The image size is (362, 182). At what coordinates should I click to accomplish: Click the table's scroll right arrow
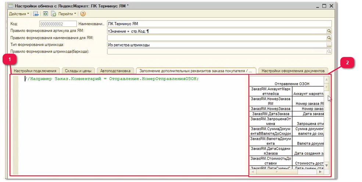click(x=320, y=172)
